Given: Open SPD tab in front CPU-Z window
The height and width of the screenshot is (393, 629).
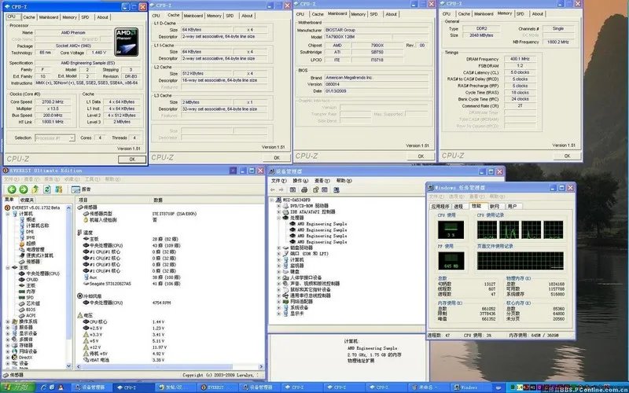Looking at the screenshot, I should [x=85, y=17].
